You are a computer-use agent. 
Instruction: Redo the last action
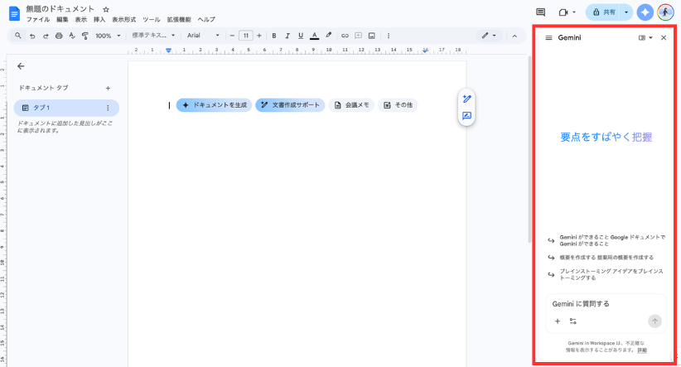46,36
